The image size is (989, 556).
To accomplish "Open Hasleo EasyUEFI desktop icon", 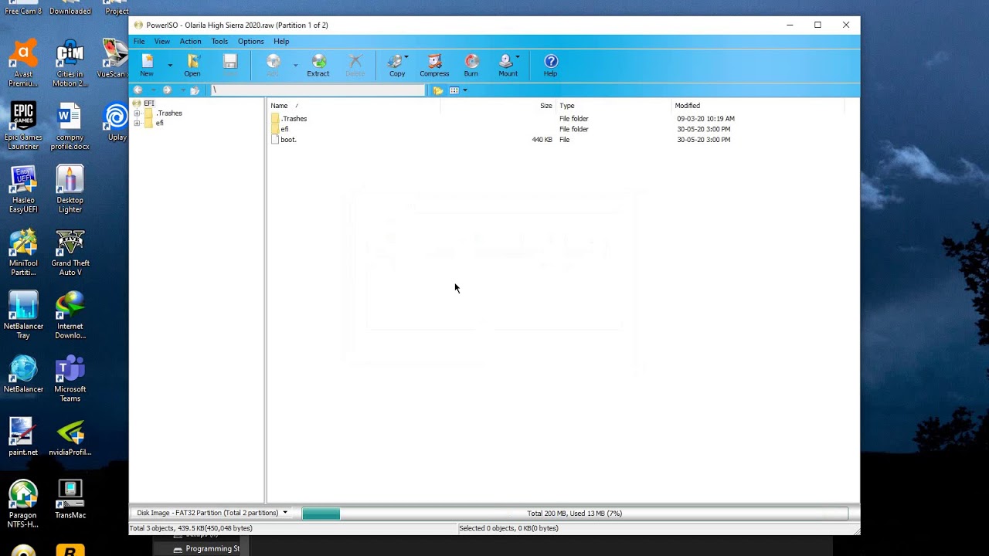I will coord(23,190).
